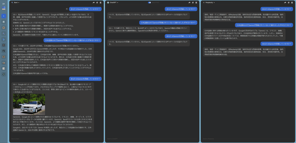
Task: Select the highlighted All-In-One view icon in sidebar
Action: [4, 16]
